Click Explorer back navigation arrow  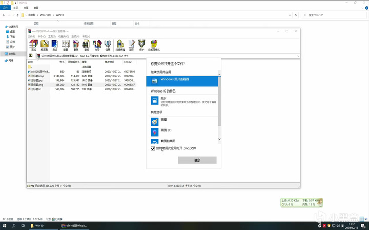pyautogui.click(x=4, y=15)
